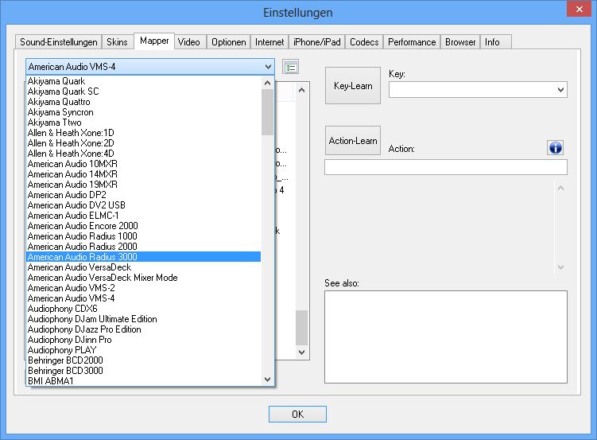Screen dimensions: 597x440
Task: Switch to the Internet tab
Action: pyautogui.click(x=269, y=42)
